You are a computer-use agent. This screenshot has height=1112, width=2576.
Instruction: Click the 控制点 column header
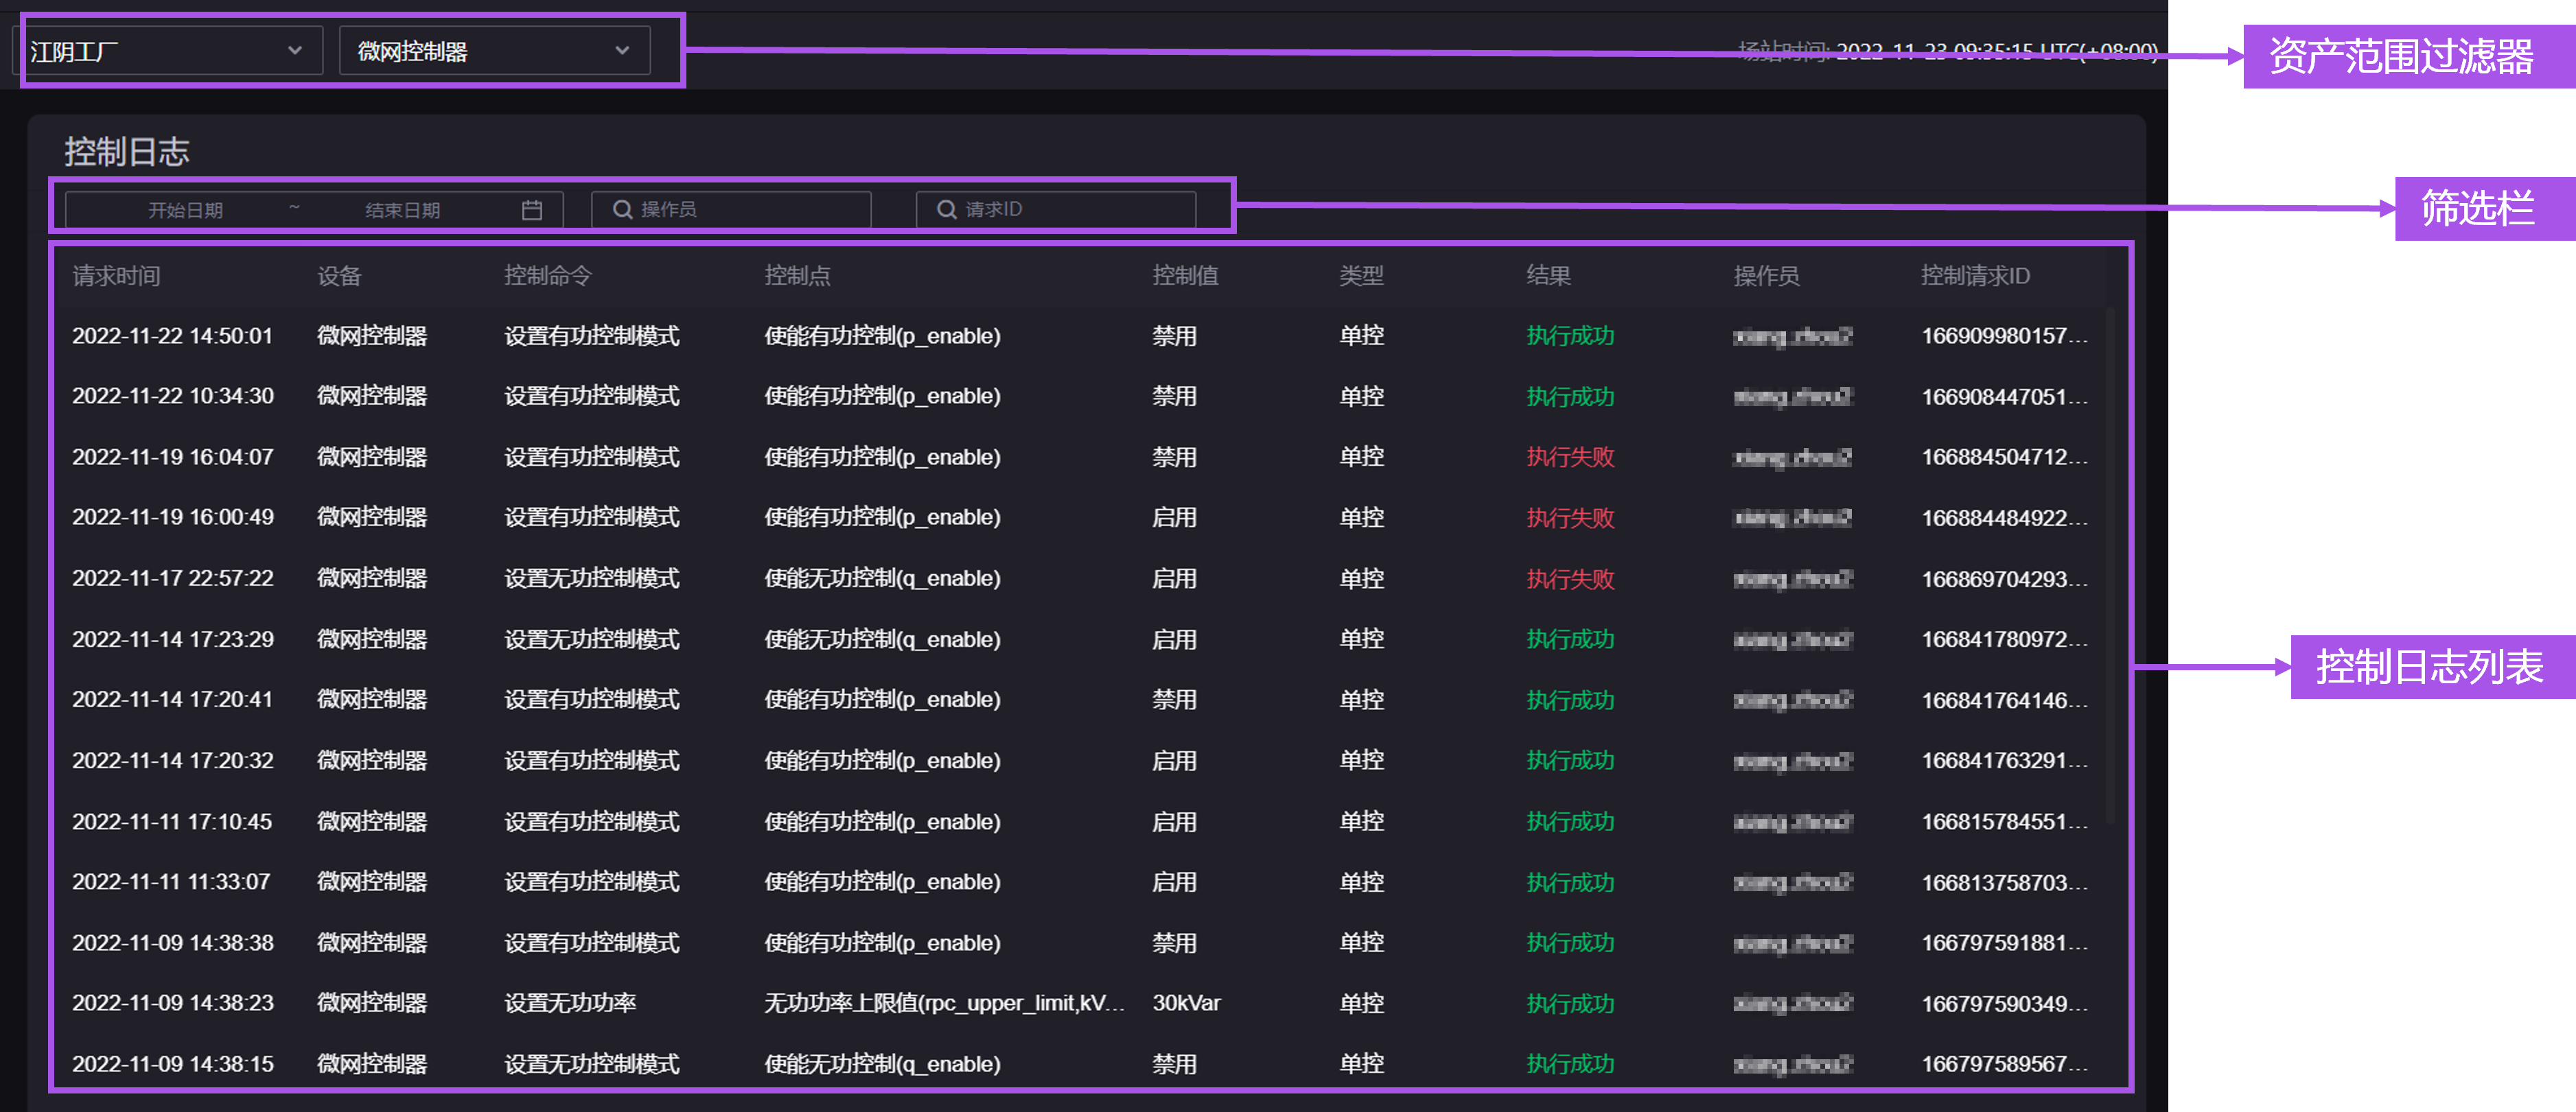pos(797,276)
